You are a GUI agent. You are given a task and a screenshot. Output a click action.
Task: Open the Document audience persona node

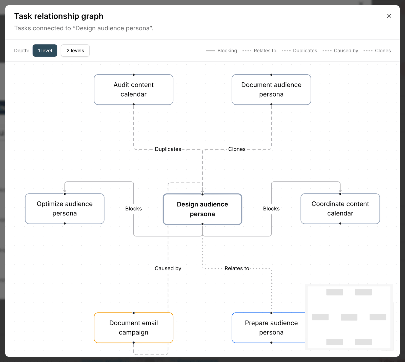tap(271, 89)
